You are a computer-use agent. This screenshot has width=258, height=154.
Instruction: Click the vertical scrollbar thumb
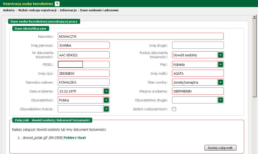tap(255, 58)
